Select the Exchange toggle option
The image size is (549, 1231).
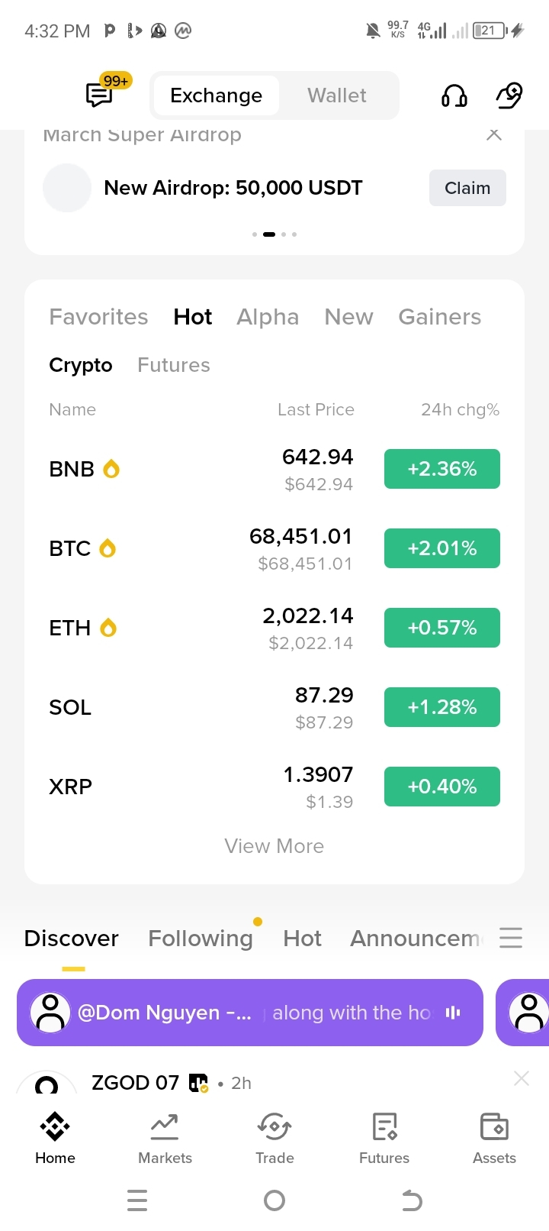tap(216, 95)
